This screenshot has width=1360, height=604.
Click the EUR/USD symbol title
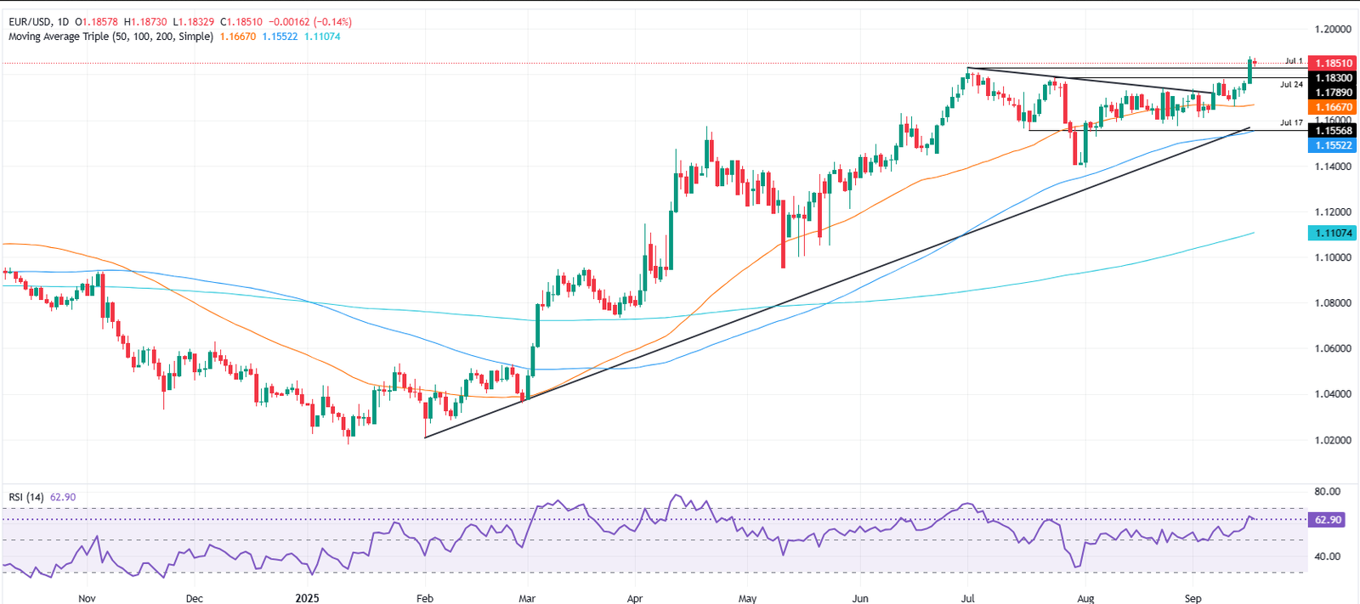tap(31, 22)
